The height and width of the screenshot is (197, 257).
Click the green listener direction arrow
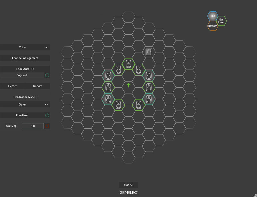pyautogui.click(x=128, y=85)
